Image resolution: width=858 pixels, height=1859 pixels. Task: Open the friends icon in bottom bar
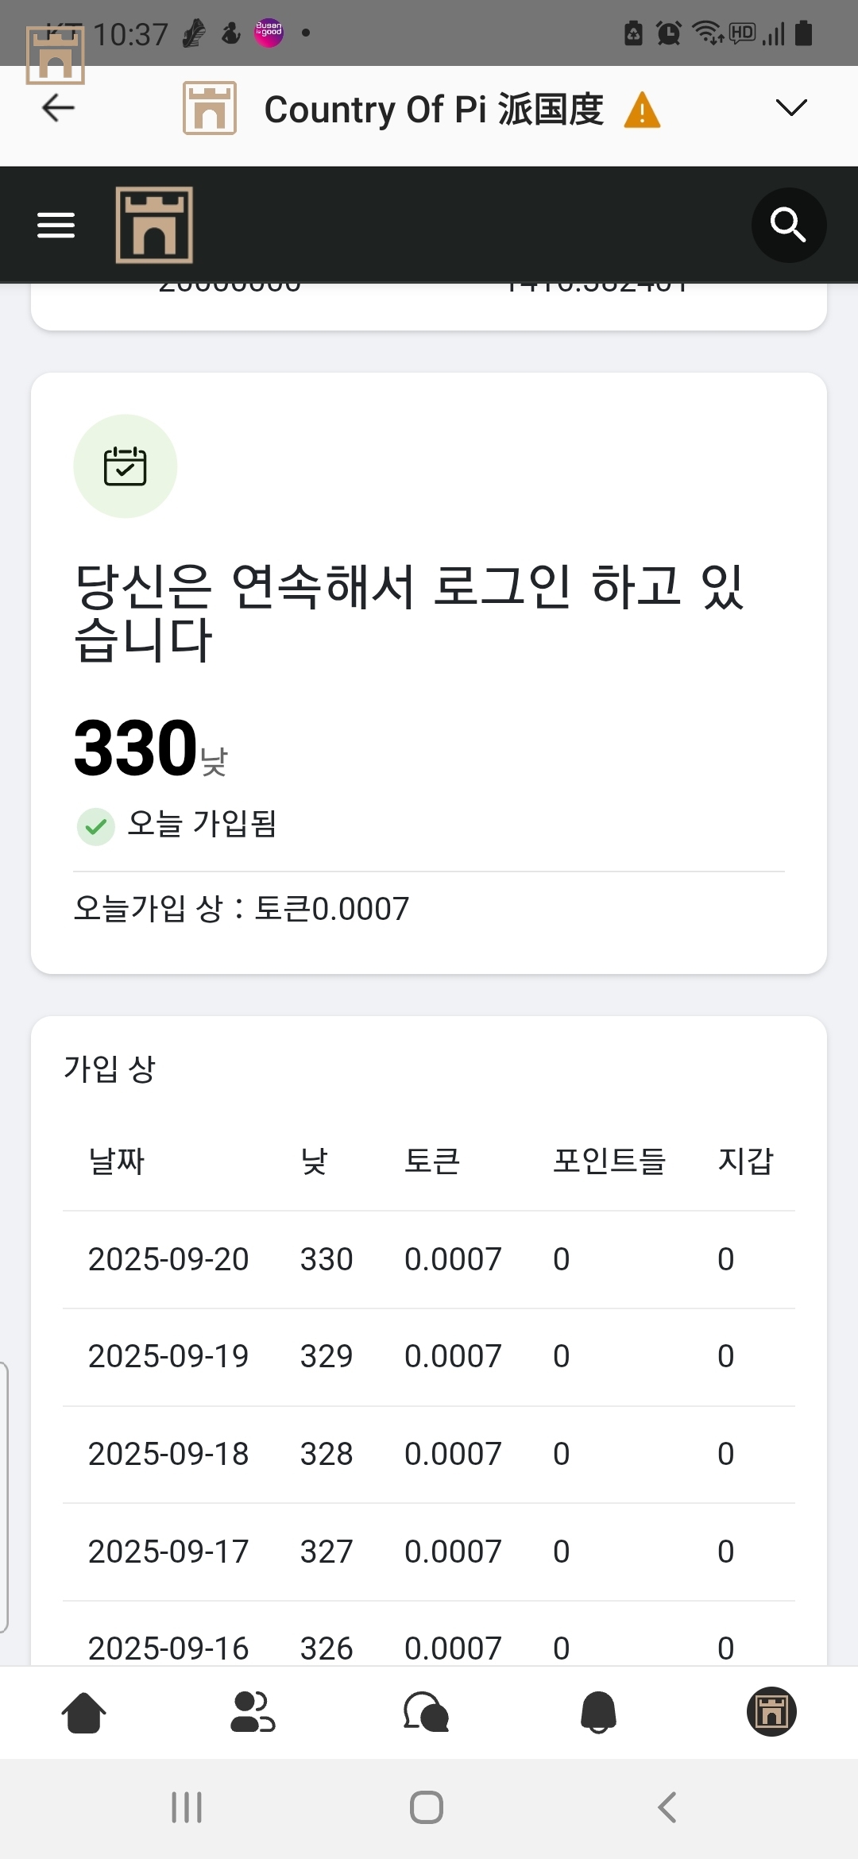(253, 1712)
